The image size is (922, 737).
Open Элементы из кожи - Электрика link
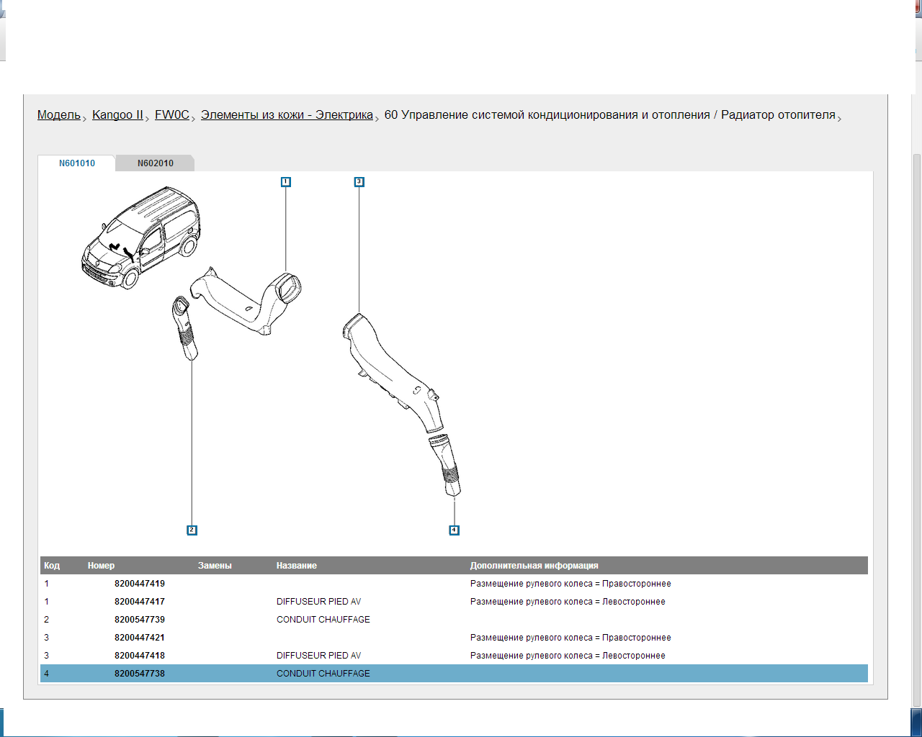coord(287,115)
